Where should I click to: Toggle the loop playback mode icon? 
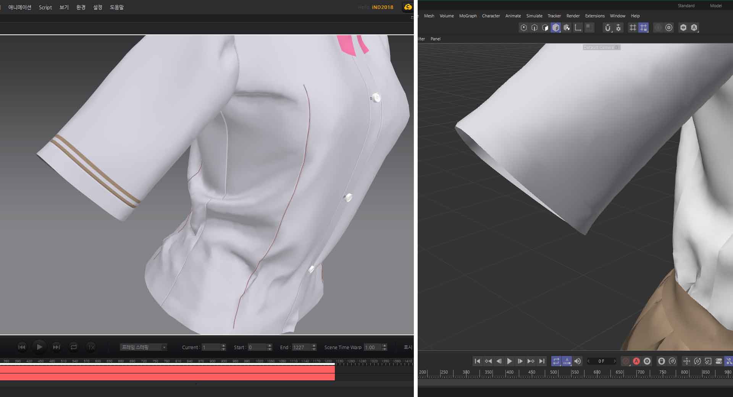pos(556,361)
